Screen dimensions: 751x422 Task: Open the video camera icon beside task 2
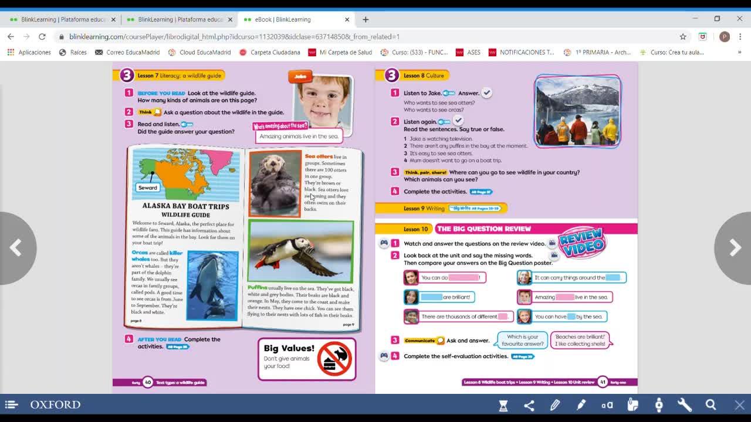(553, 256)
